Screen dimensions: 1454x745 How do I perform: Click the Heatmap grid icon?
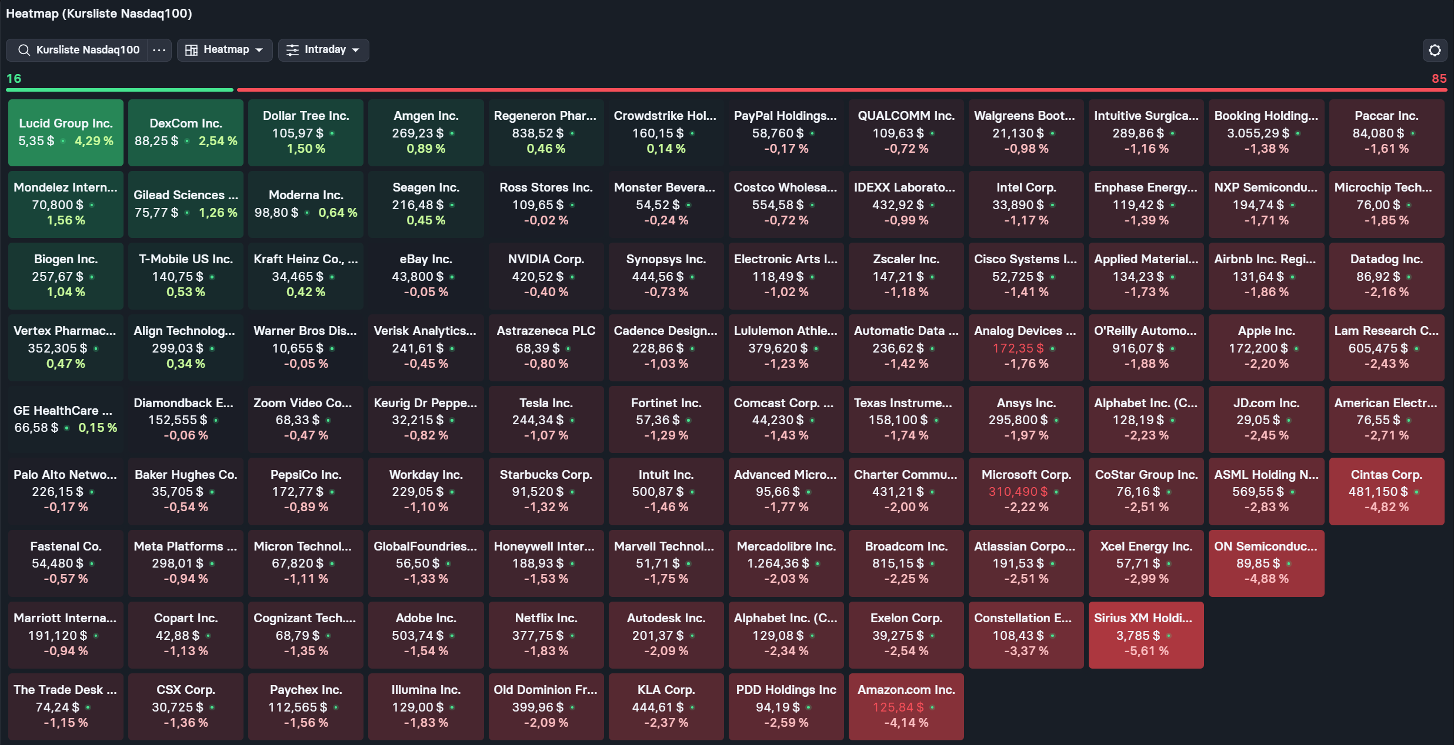pos(191,50)
